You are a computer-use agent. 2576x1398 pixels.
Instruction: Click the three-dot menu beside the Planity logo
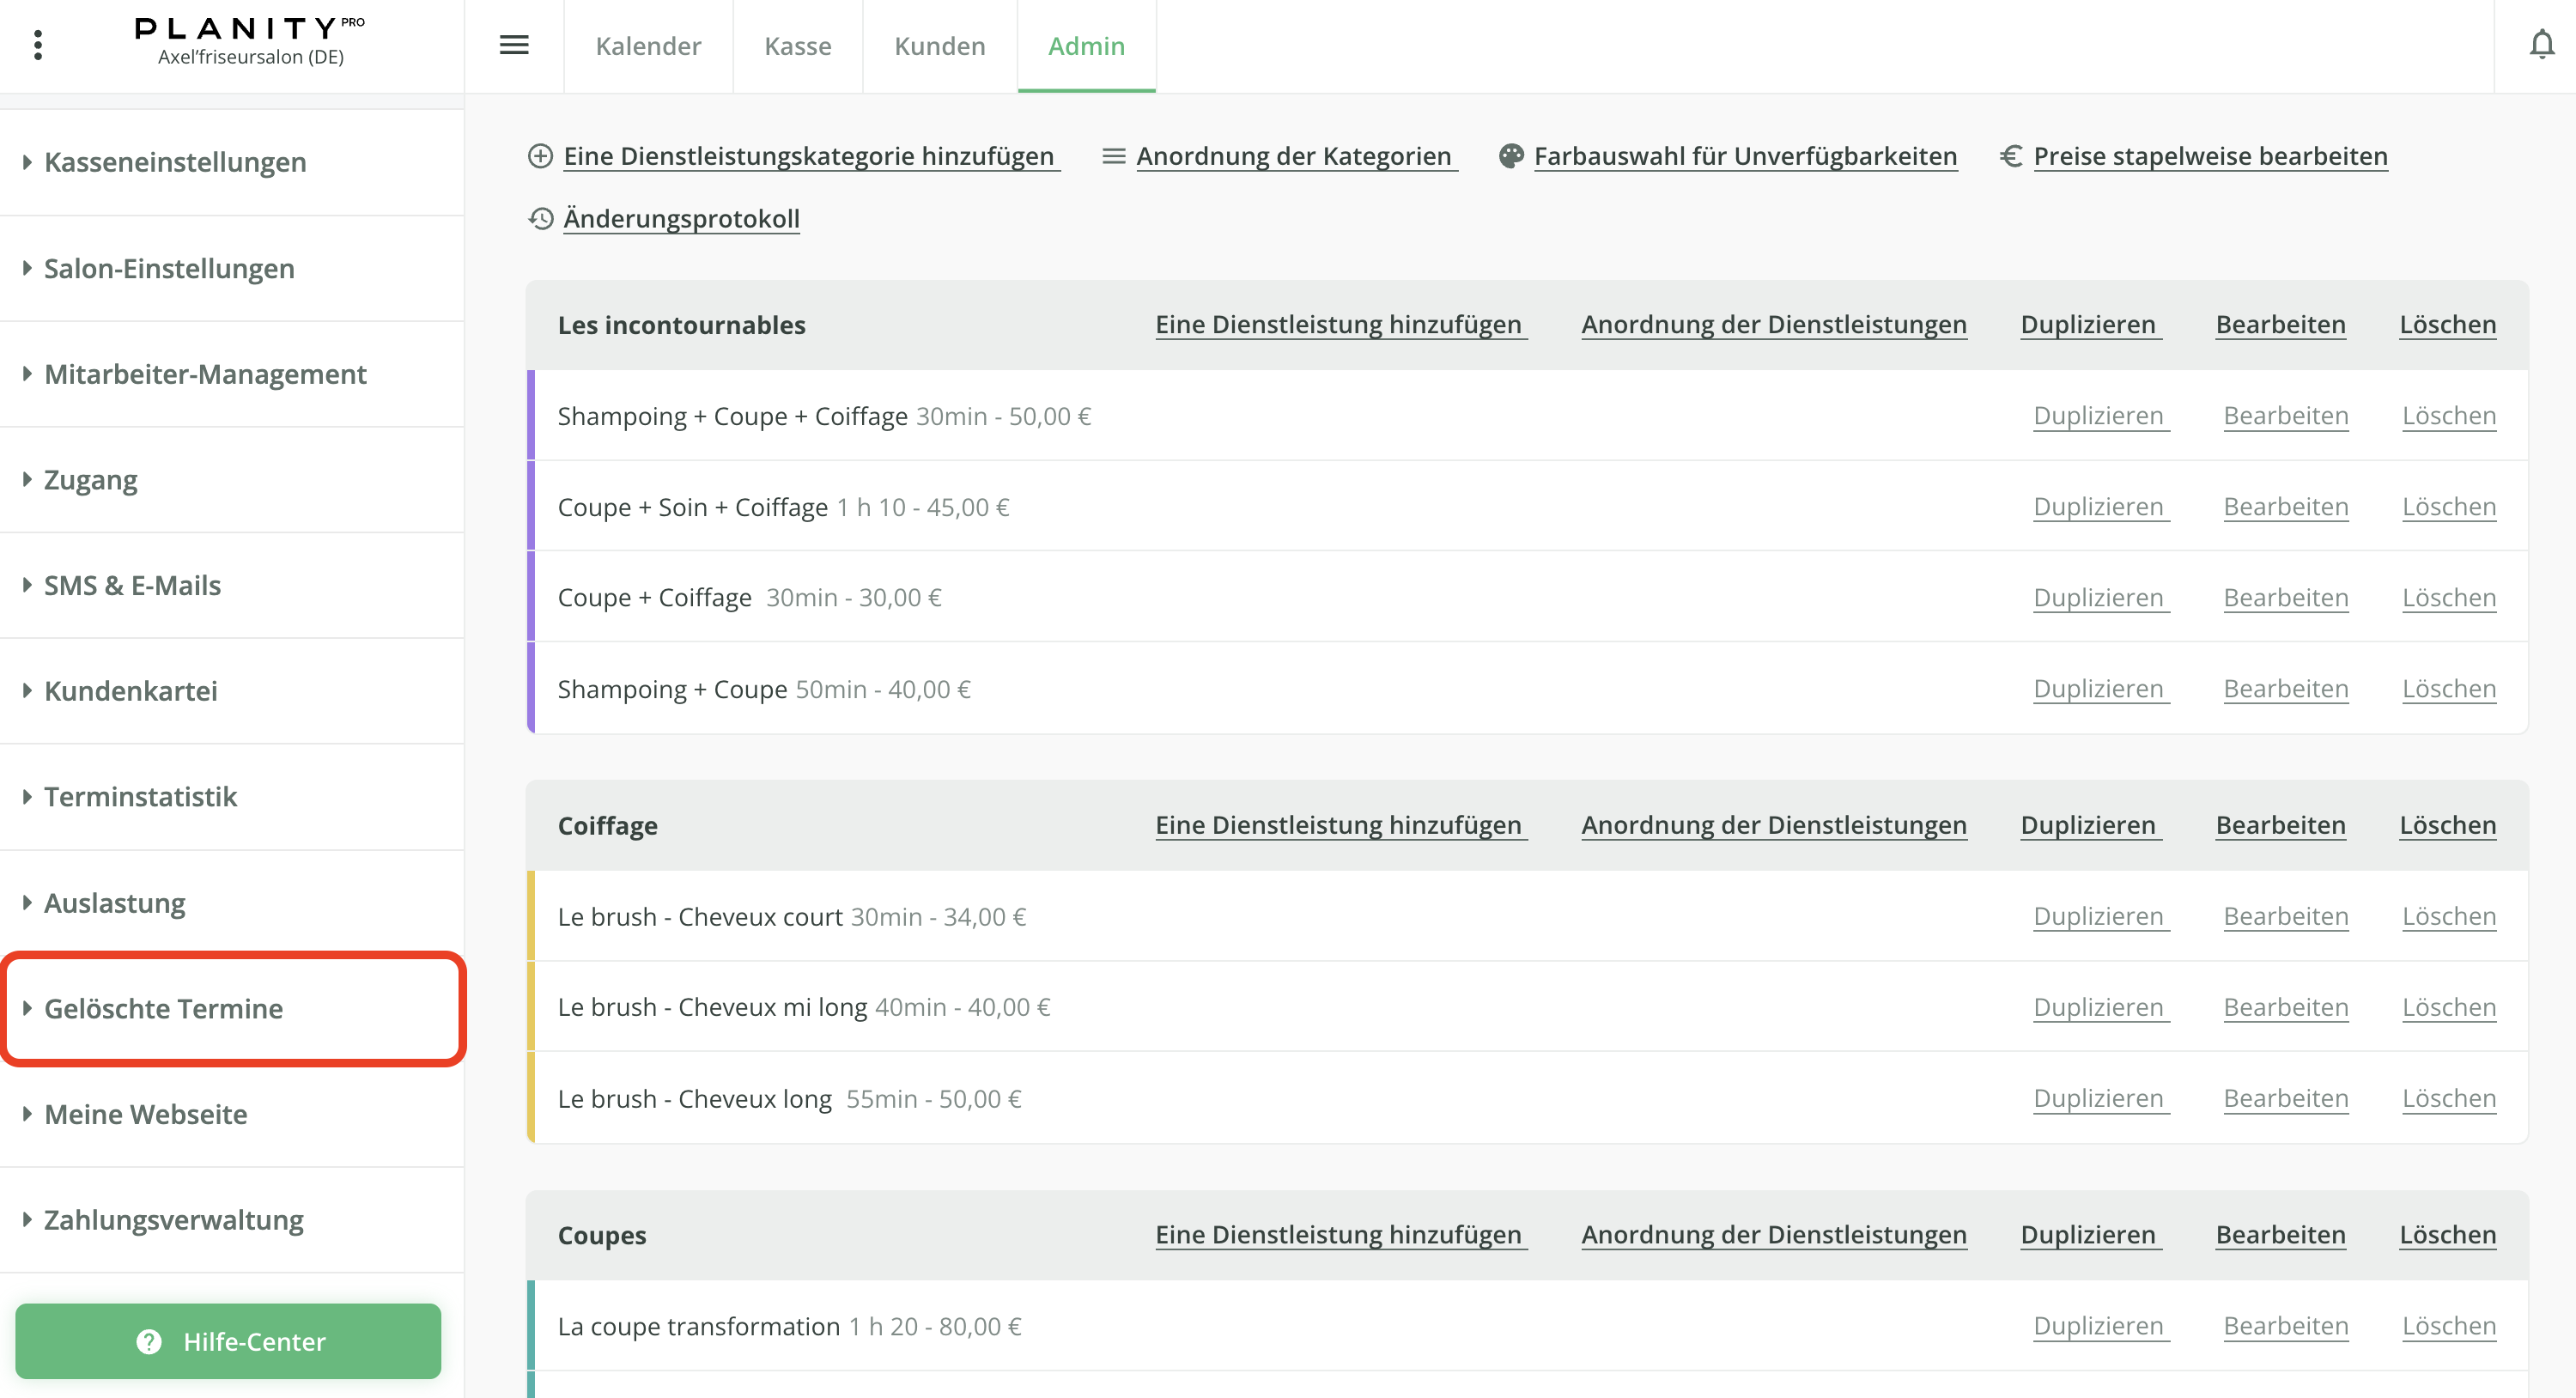tap(39, 45)
